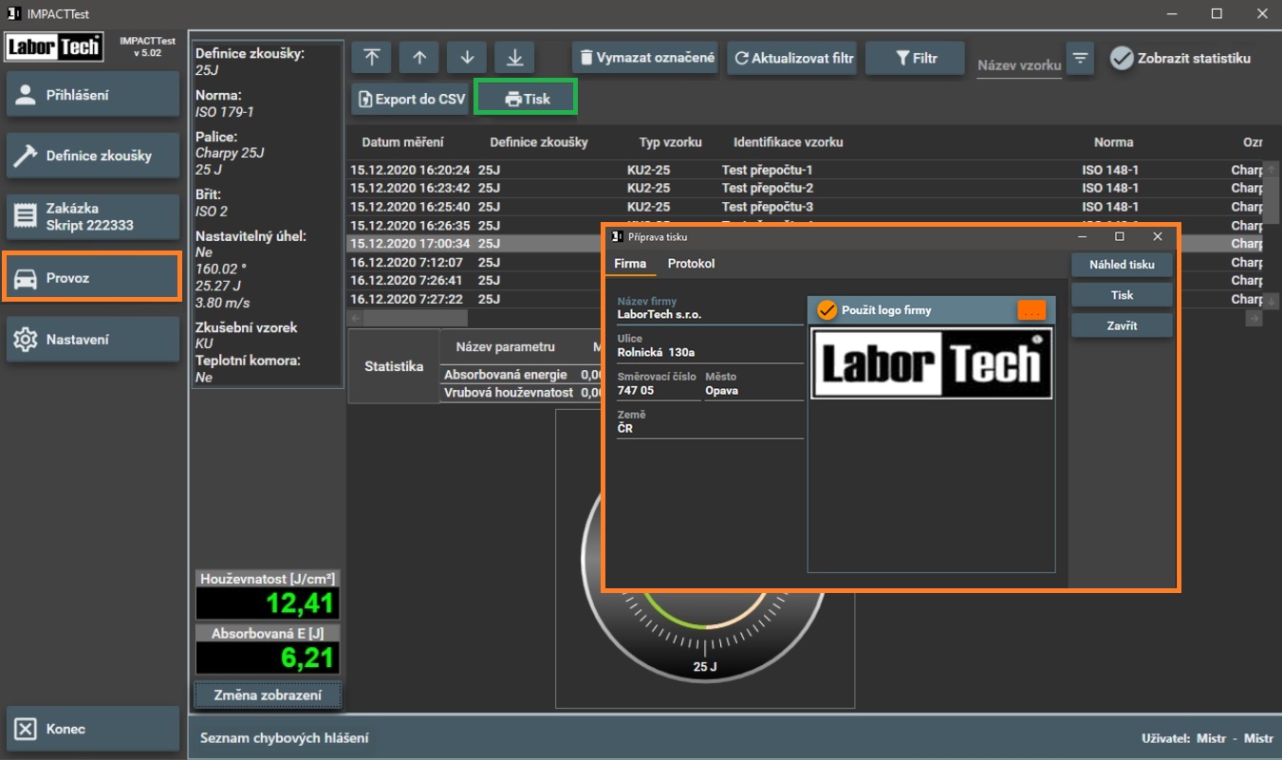Click Konec exit sidebar button
Viewport: 1282px width, 760px height.
(x=93, y=729)
